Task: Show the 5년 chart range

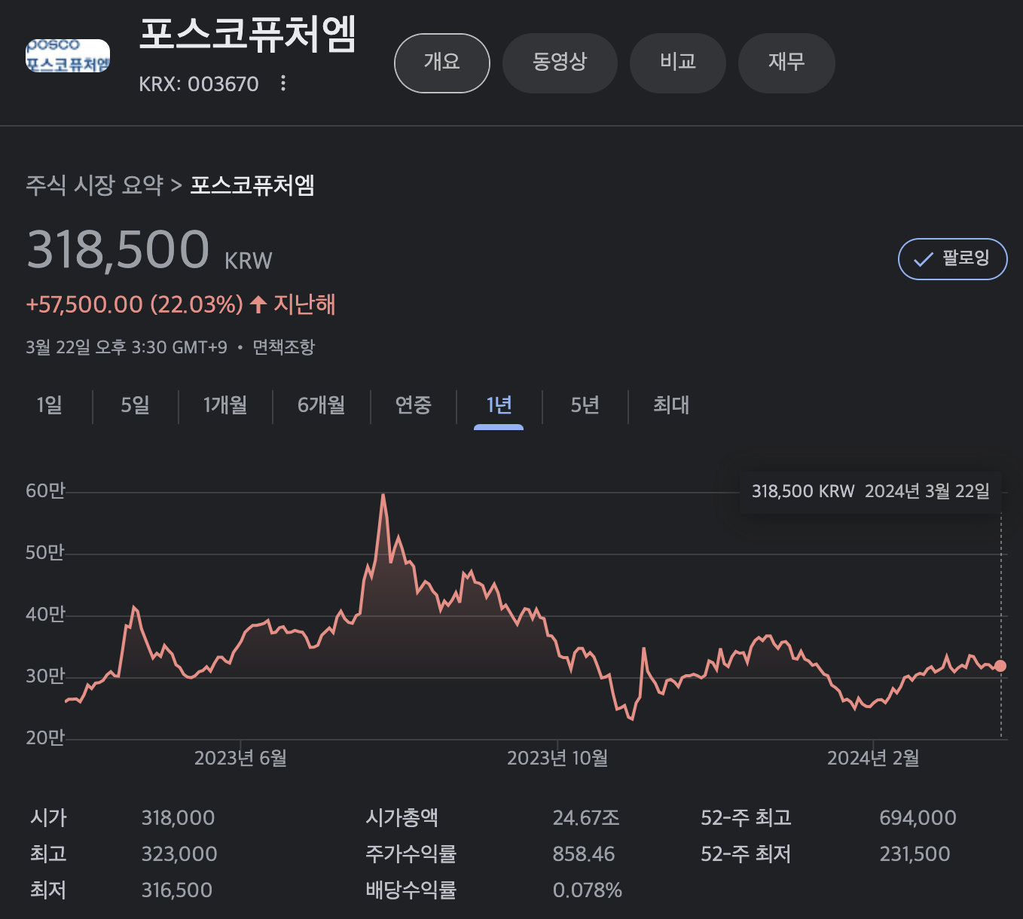Action: [585, 405]
